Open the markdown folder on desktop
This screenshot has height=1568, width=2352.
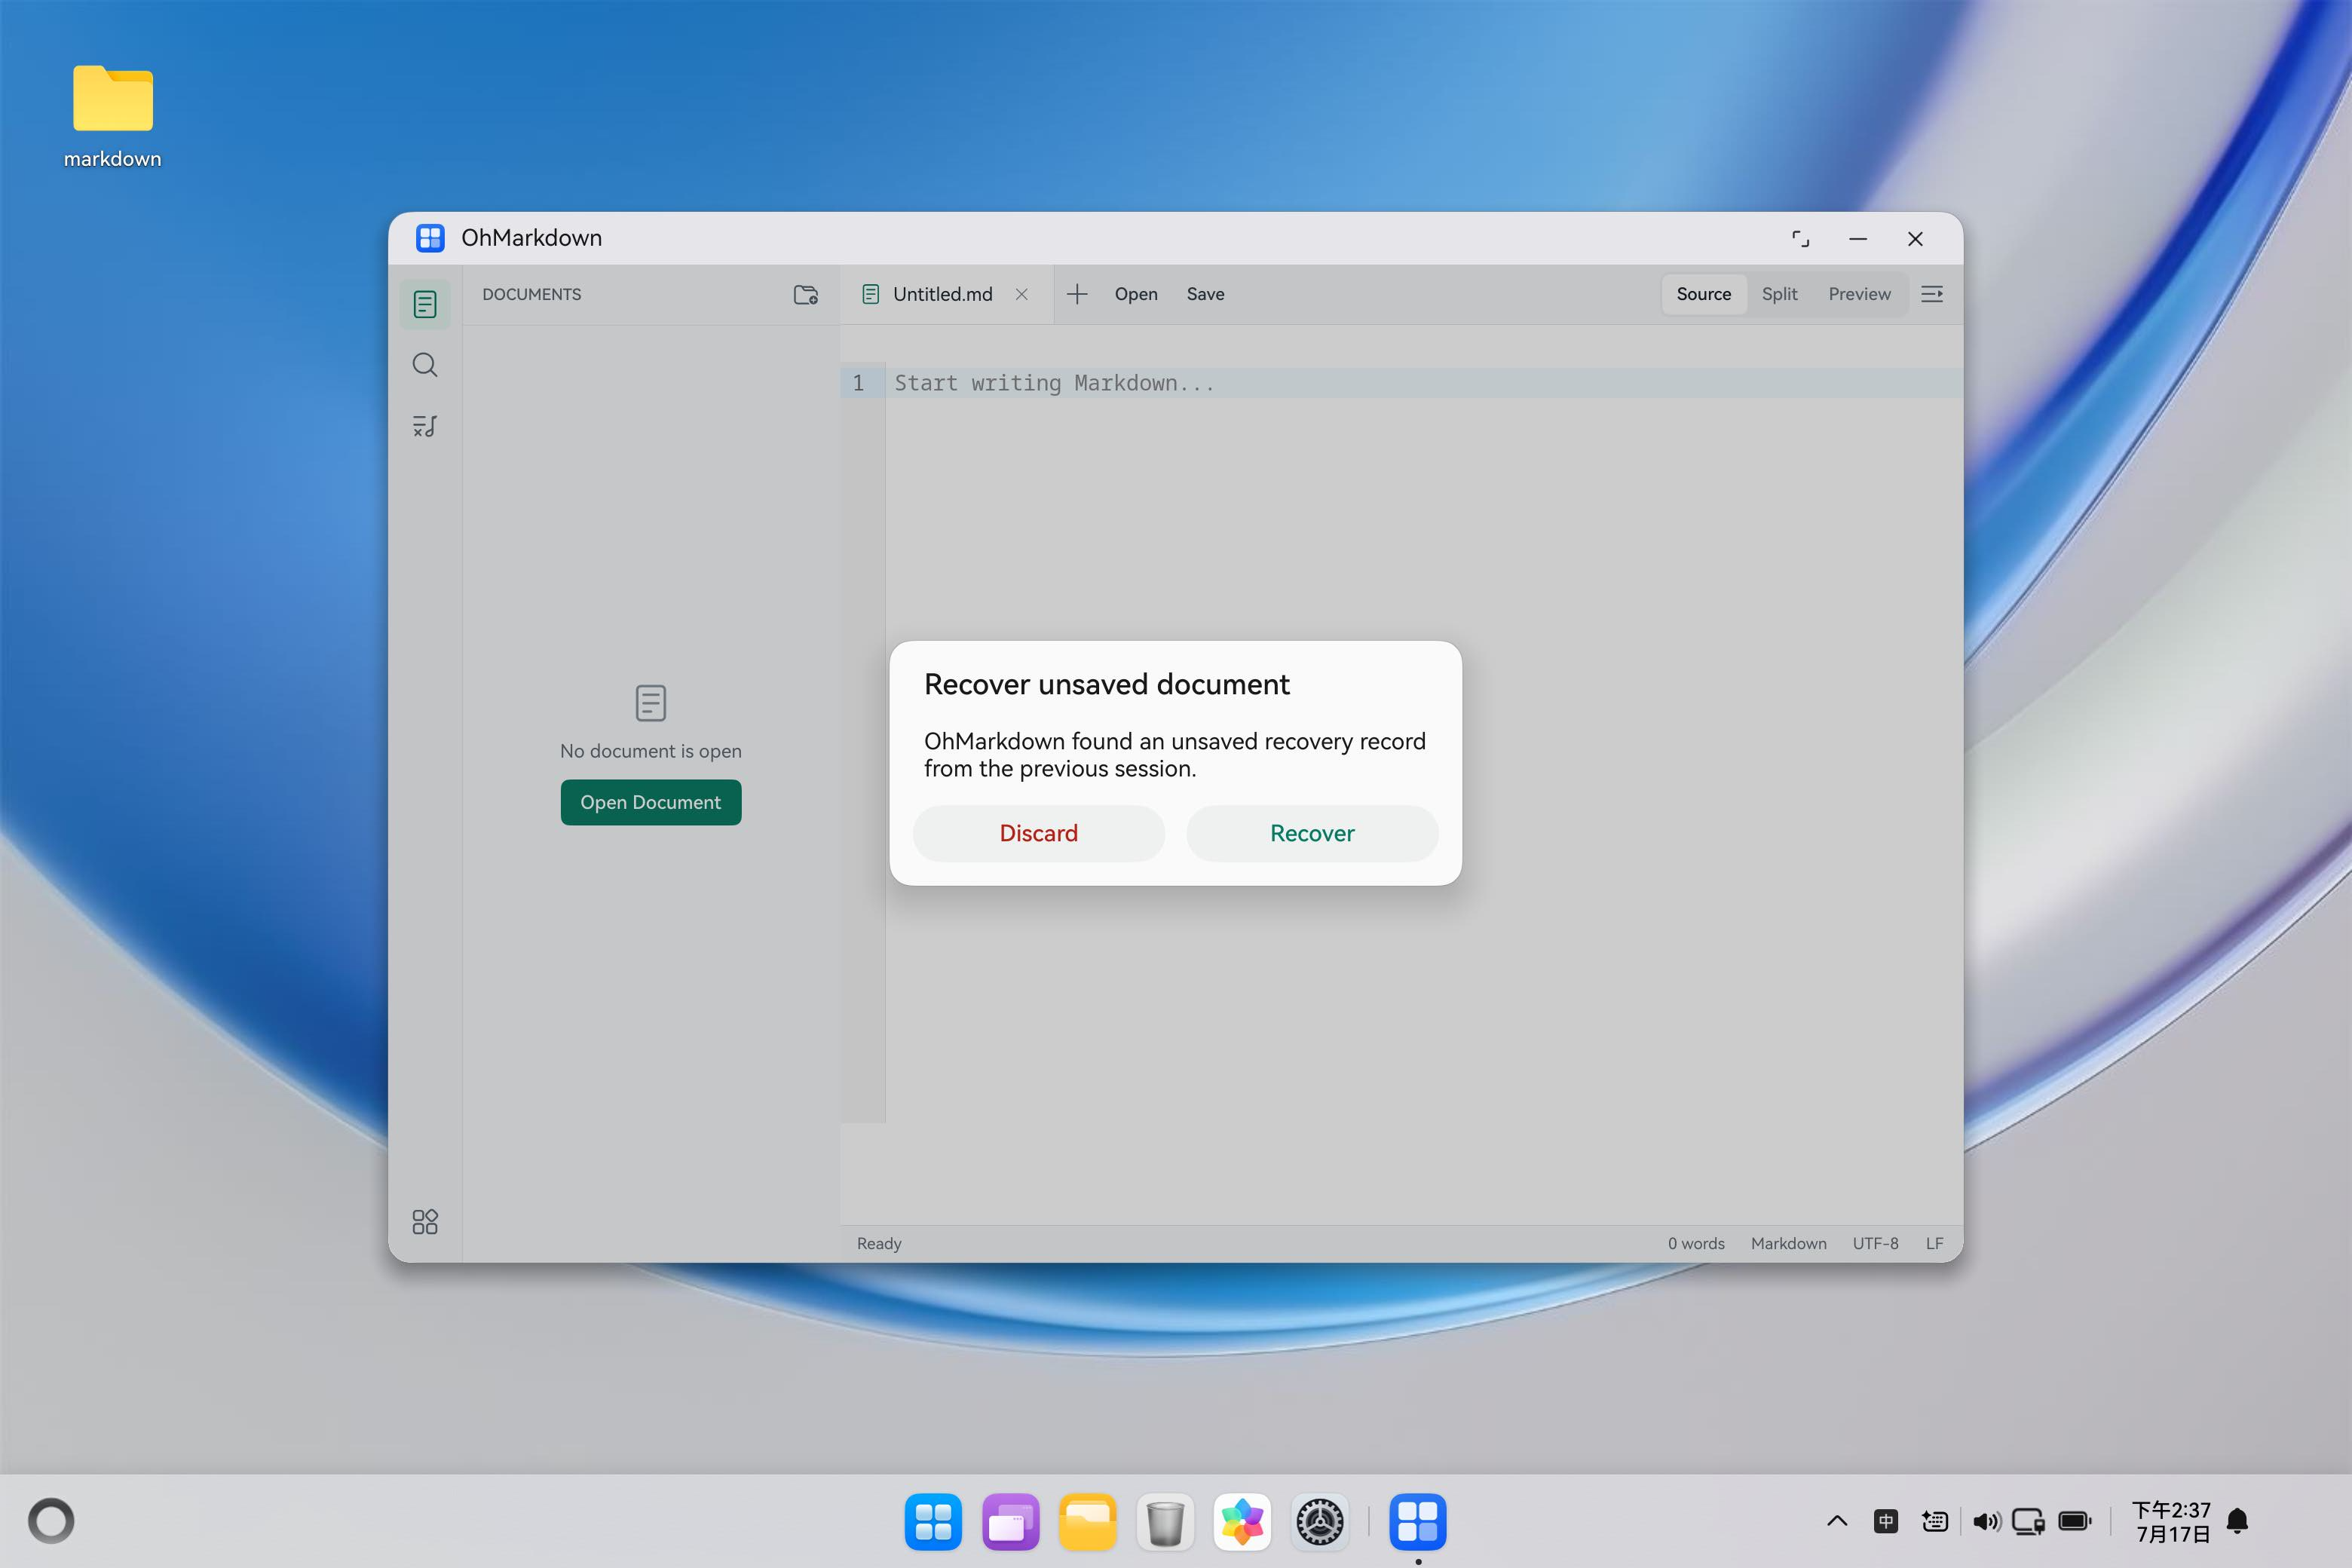point(113,115)
